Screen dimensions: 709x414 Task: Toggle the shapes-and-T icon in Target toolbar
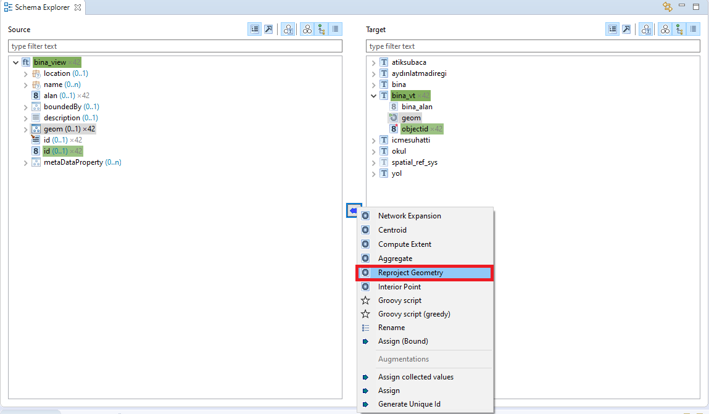(x=645, y=30)
